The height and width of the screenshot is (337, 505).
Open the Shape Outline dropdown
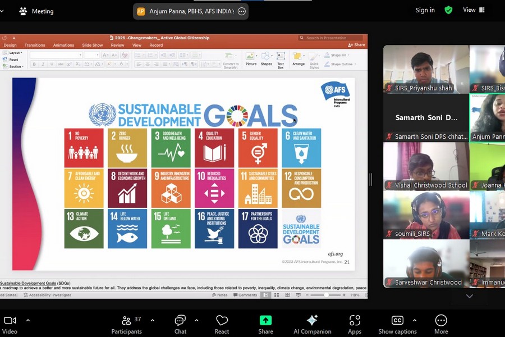click(x=341, y=64)
